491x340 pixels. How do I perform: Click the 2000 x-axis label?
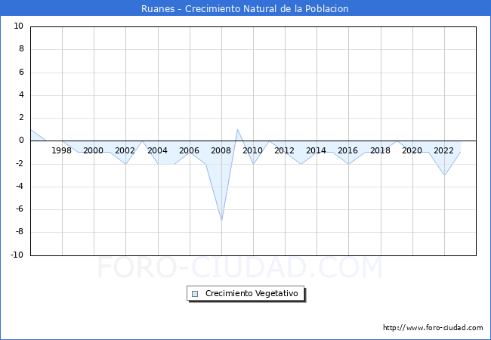[94, 150]
